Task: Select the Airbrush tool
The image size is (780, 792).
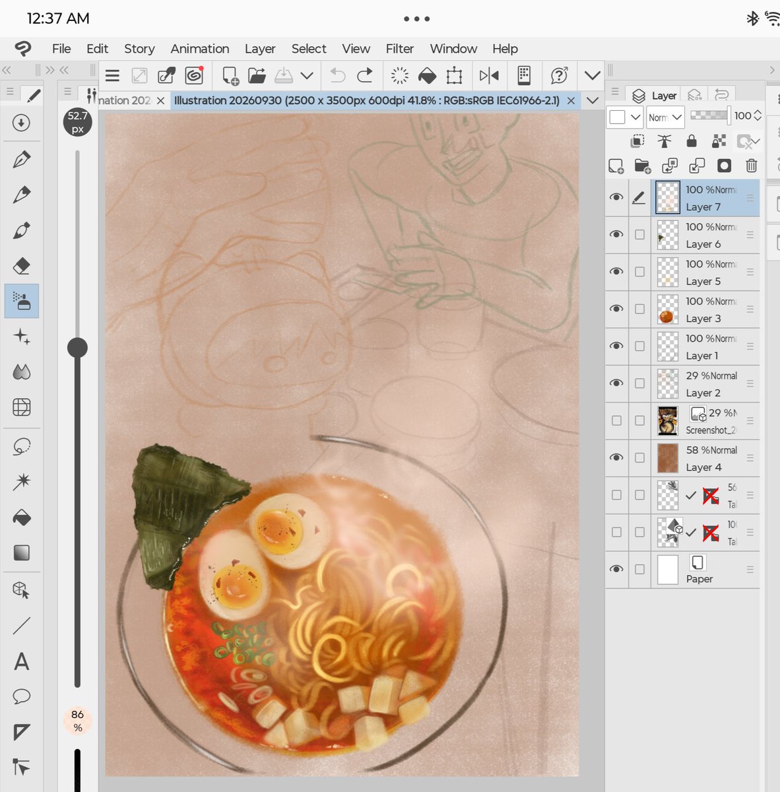Action: (22, 302)
